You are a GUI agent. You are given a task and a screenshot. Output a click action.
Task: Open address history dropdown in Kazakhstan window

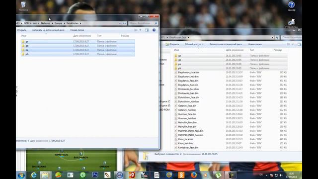[x=120, y=23]
